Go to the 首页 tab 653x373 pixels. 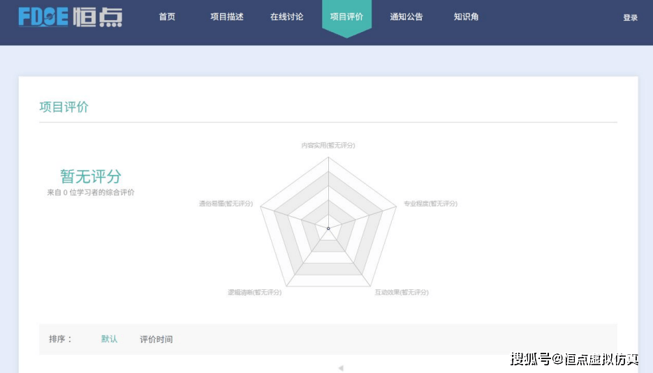point(167,17)
